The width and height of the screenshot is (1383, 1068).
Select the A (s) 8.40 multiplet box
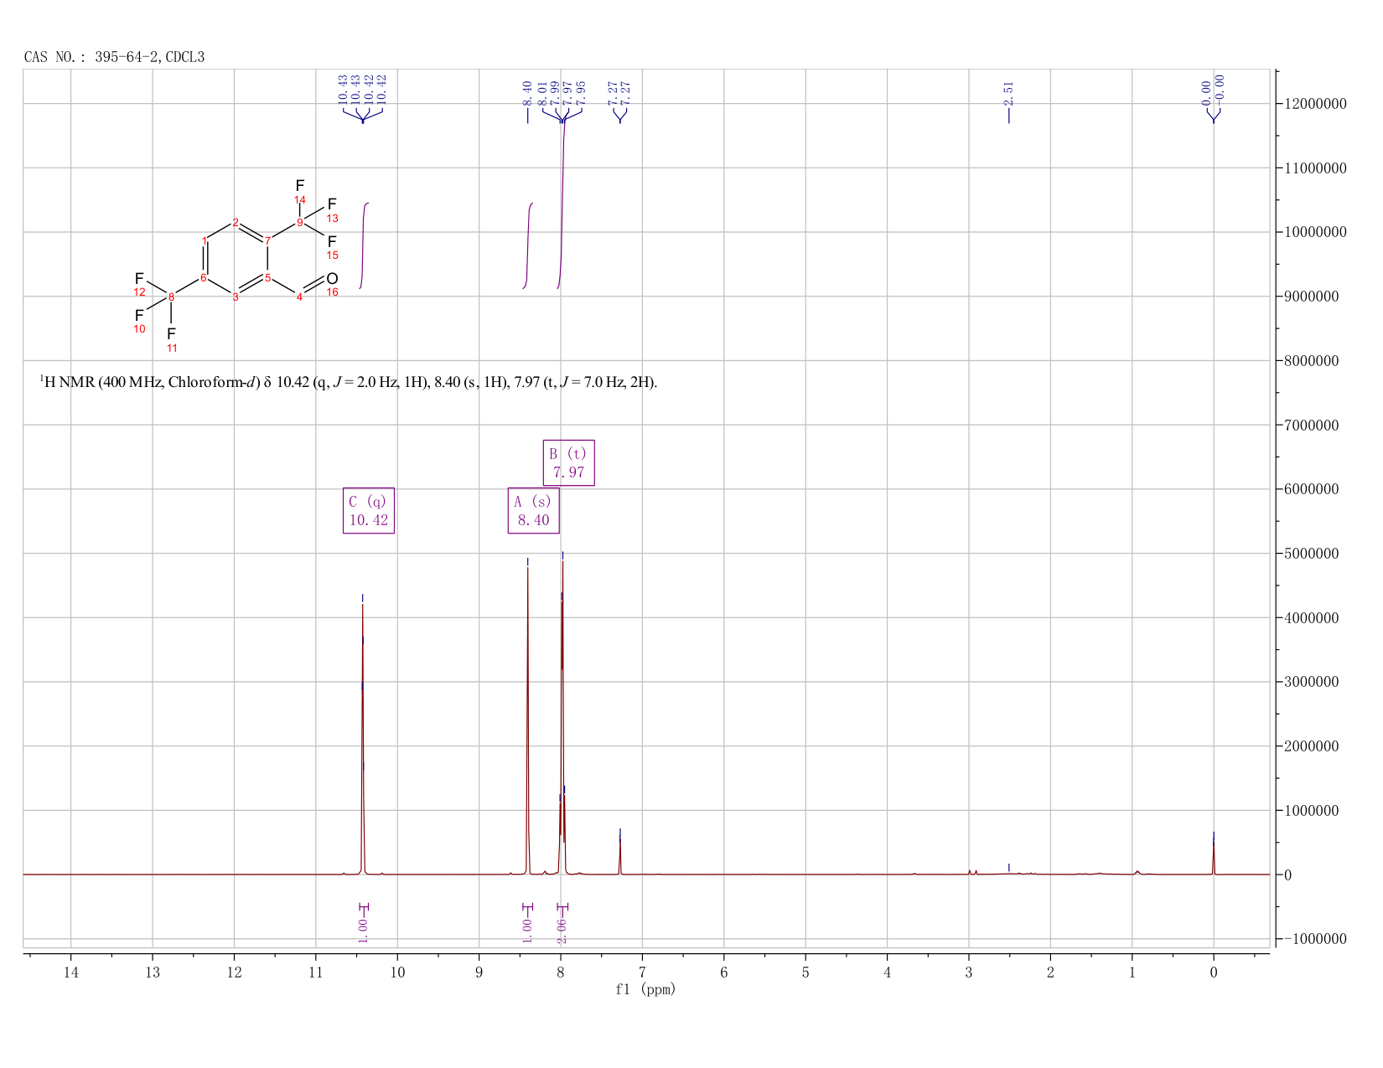pyautogui.click(x=533, y=510)
